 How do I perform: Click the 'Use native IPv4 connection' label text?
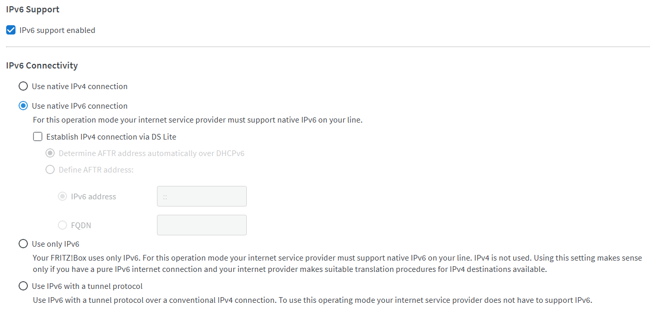tap(80, 87)
